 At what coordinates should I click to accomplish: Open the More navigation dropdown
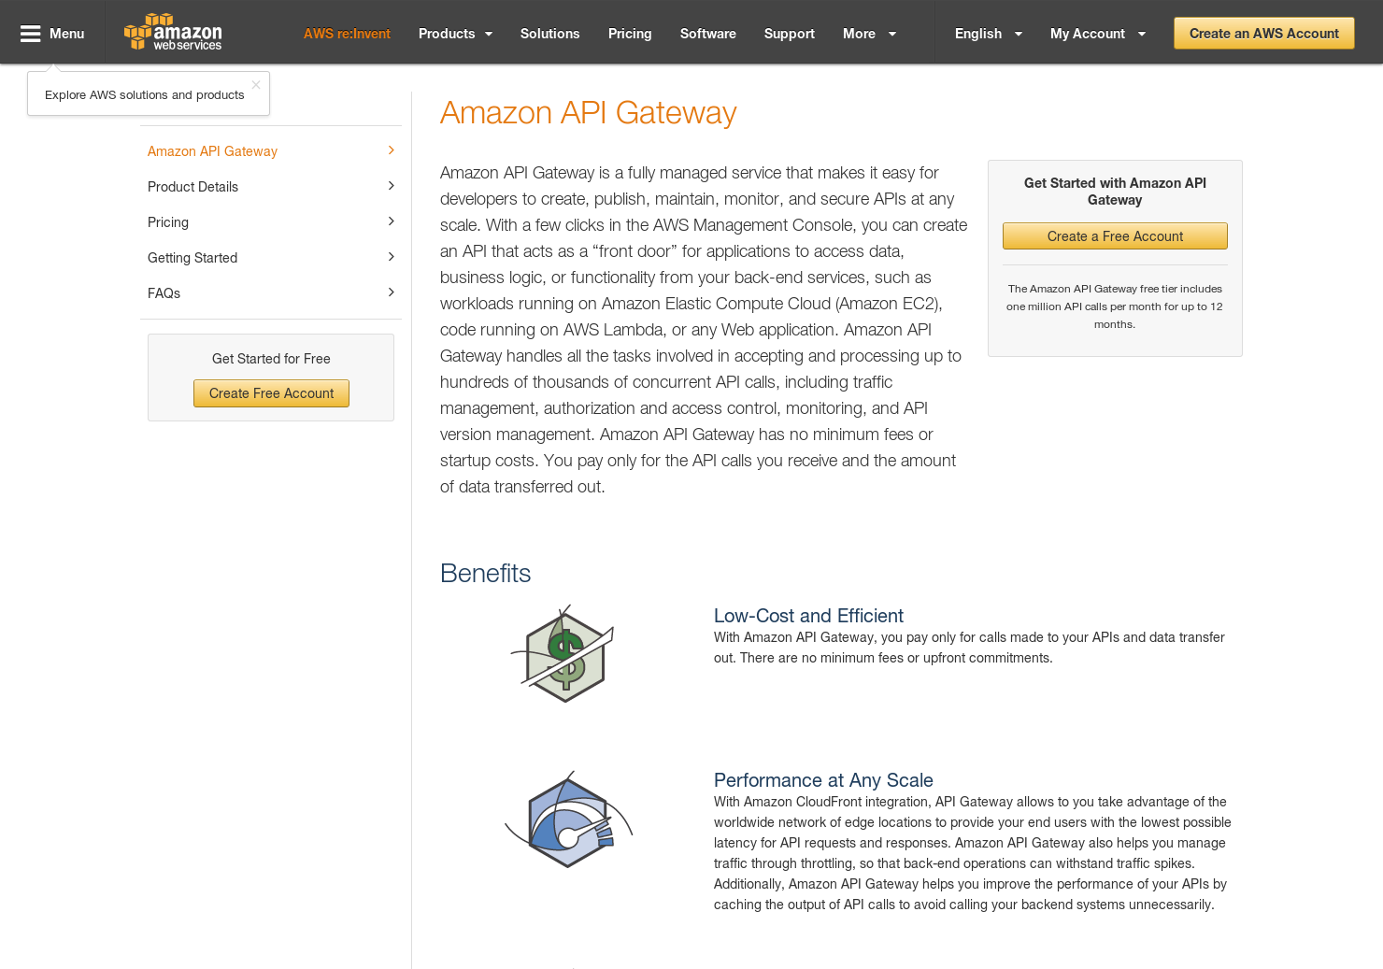tap(868, 33)
